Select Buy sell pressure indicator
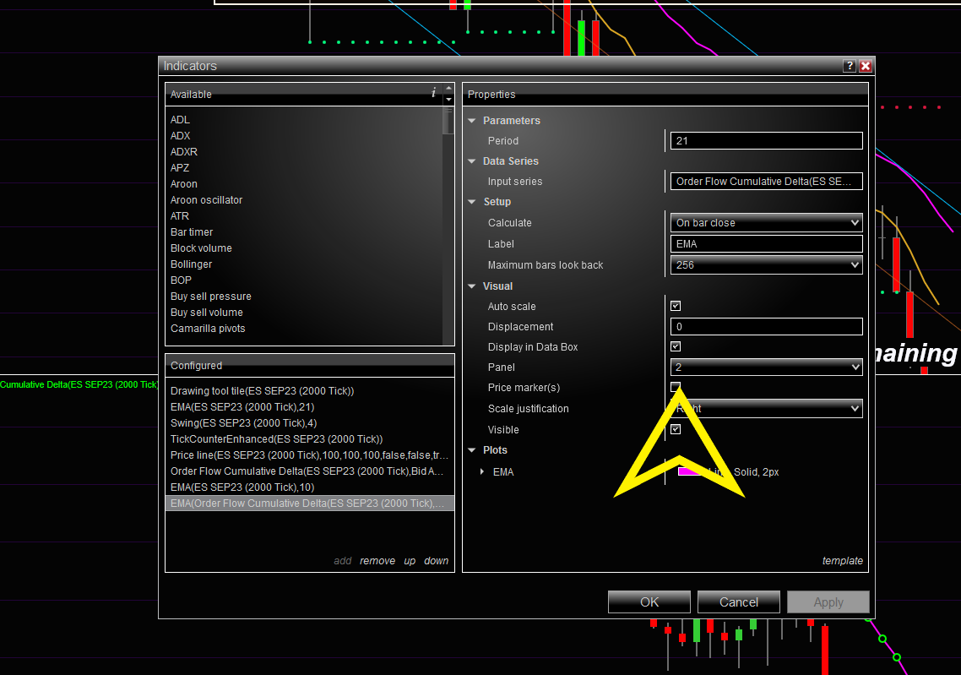Image resolution: width=961 pixels, height=675 pixels. pos(211,297)
